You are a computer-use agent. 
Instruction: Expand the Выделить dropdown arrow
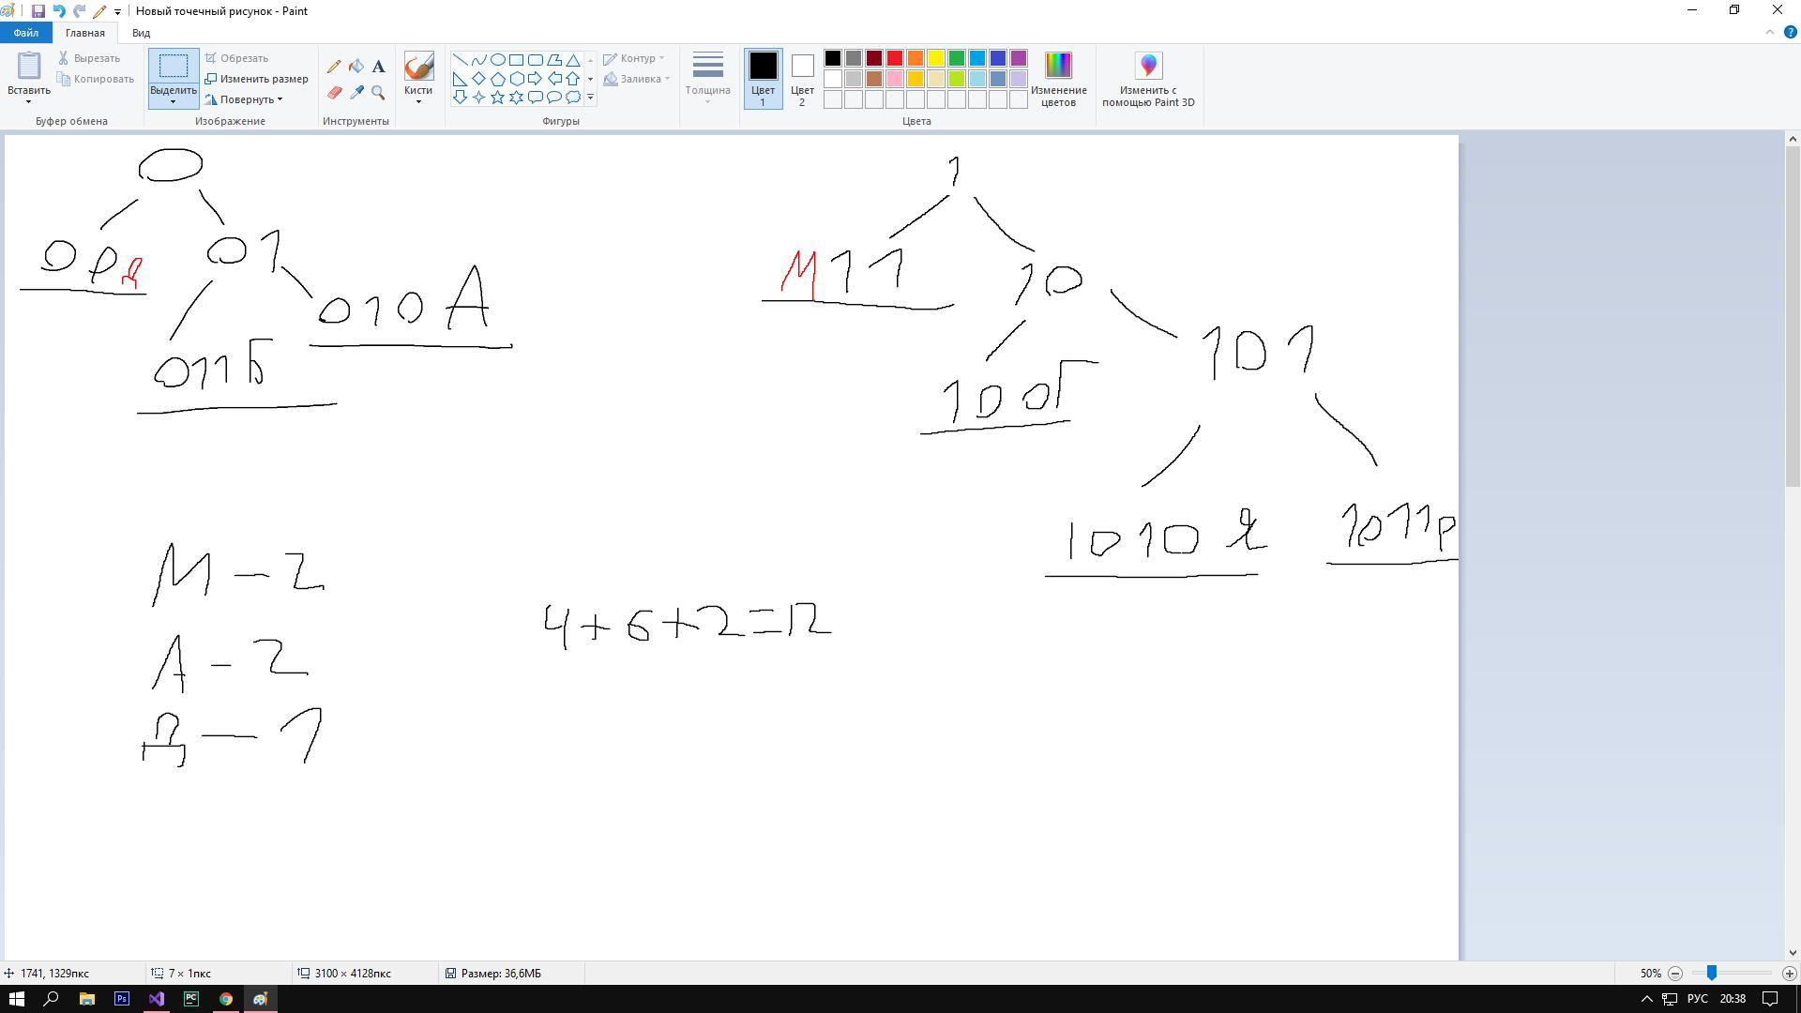[x=173, y=101]
